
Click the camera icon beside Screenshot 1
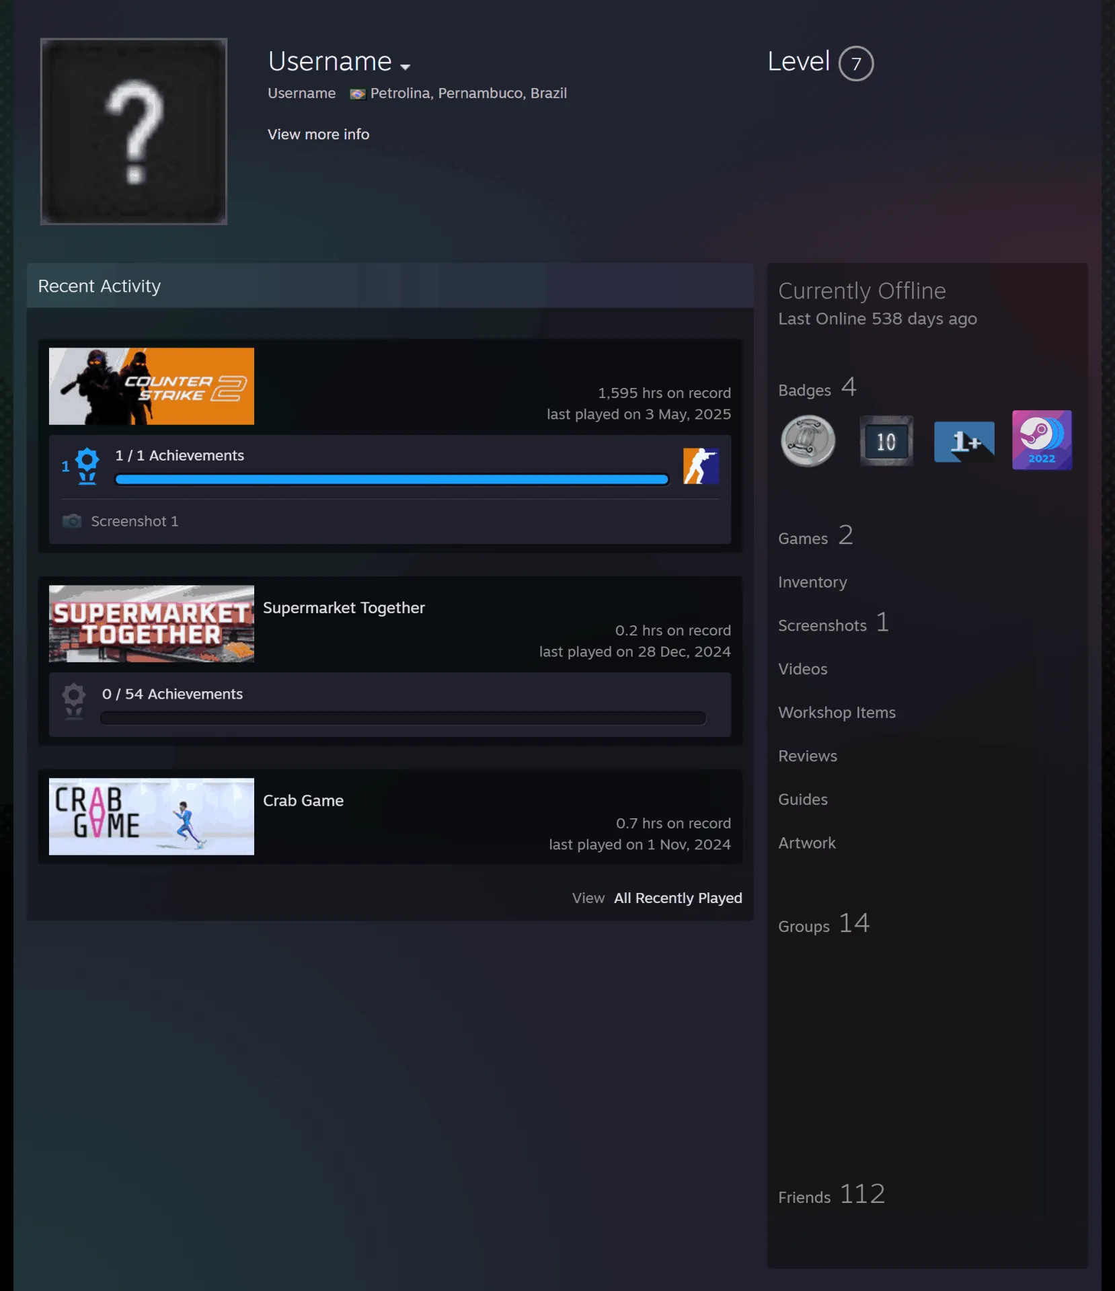[72, 521]
